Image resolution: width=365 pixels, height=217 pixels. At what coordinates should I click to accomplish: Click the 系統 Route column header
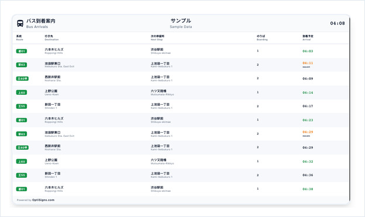(19, 37)
